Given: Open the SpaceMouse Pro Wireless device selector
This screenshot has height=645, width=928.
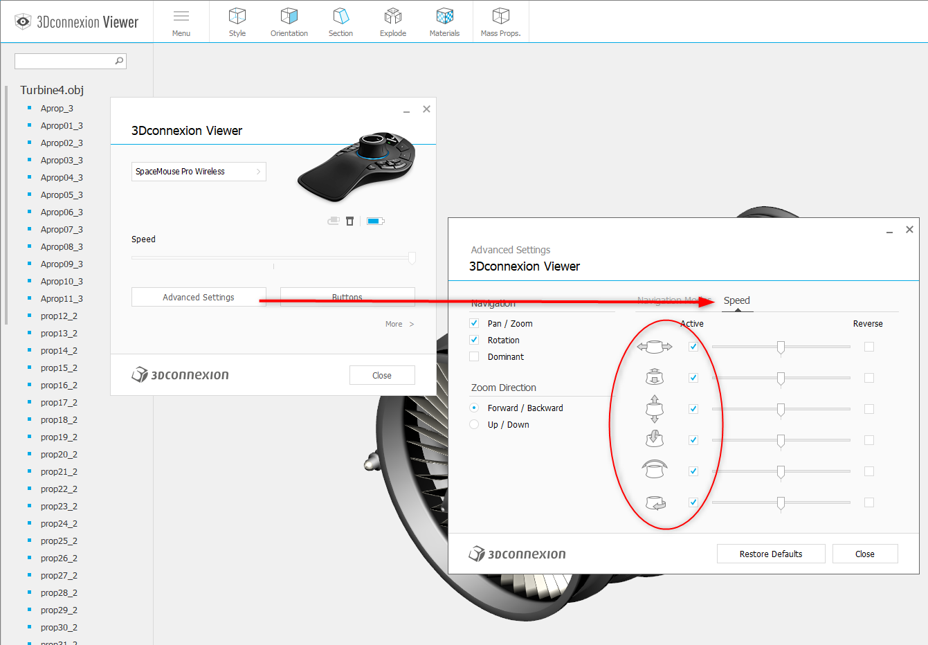Looking at the screenshot, I should [x=199, y=172].
